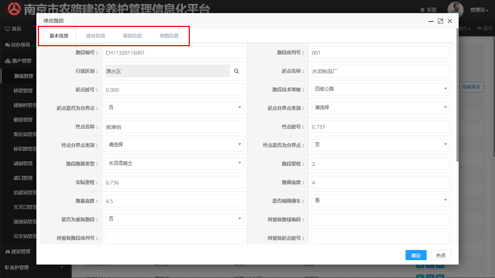Click the 路段编号 input field
This screenshot has width=495, height=278.
[x=174, y=52]
